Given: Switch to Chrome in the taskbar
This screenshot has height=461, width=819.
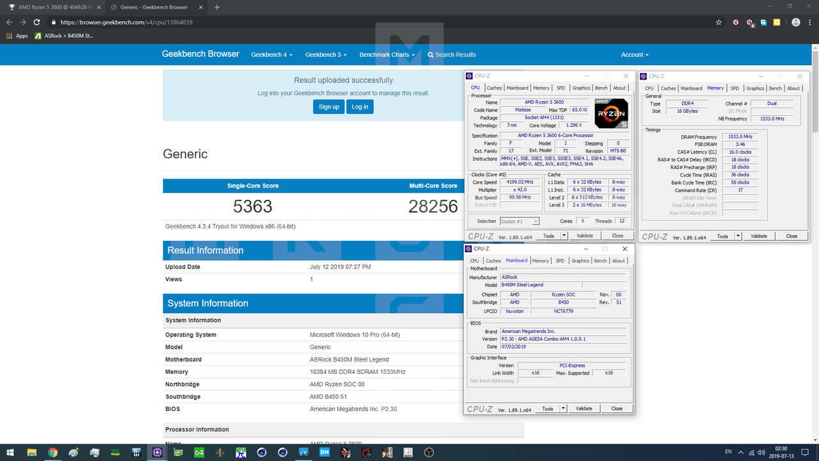Looking at the screenshot, I should [x=52, y=453].
